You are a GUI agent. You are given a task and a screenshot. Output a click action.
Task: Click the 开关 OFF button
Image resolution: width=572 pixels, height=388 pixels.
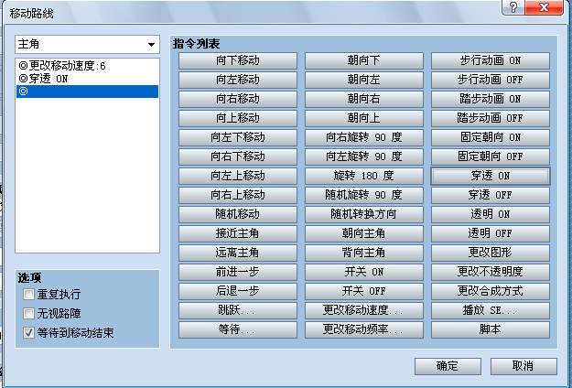pos(364,291)
